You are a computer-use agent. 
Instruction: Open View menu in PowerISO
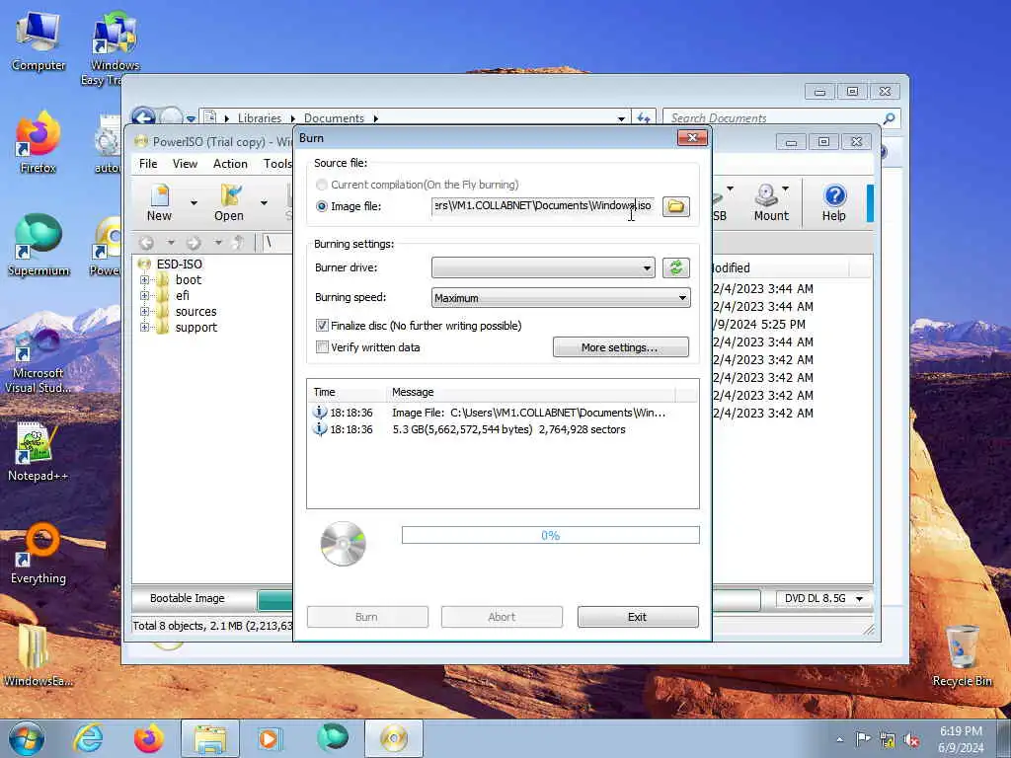[185, 164]
